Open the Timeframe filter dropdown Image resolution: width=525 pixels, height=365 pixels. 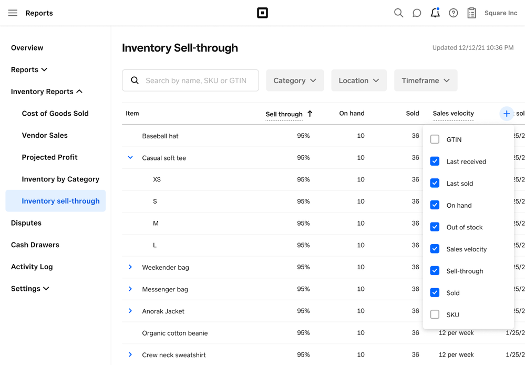425,80
